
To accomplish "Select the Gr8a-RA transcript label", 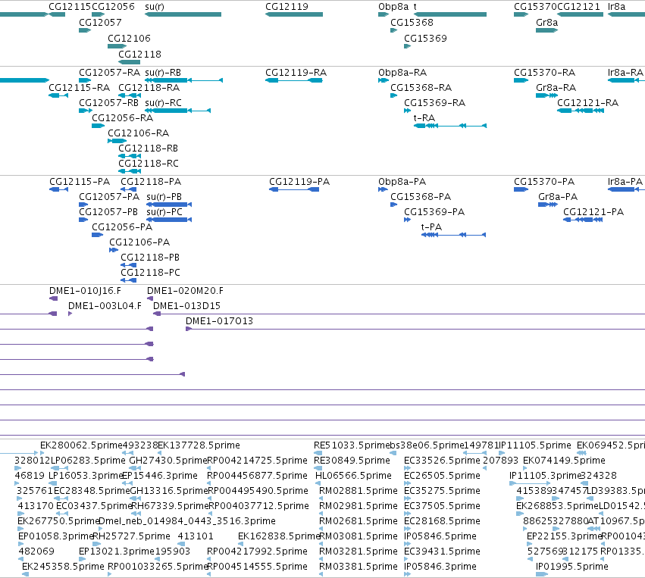I will (556, 88).
